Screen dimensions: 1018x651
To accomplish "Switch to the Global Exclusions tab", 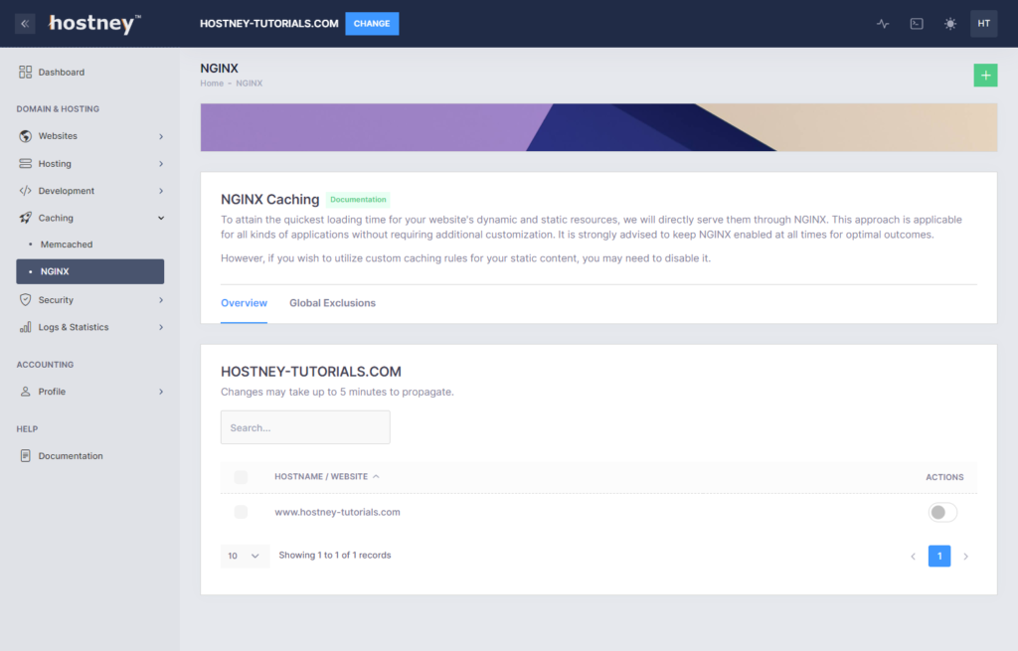I will coord(332,303).
